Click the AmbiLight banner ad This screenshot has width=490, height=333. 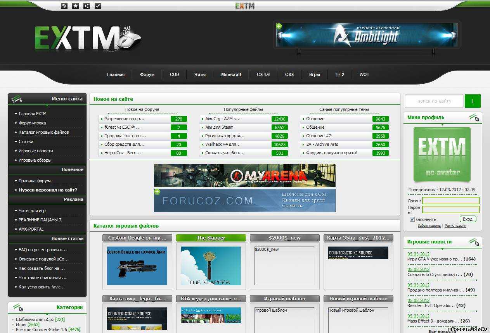coord(367,35)
